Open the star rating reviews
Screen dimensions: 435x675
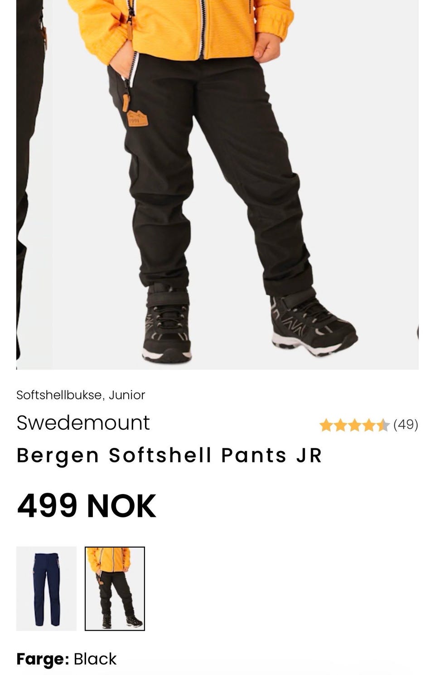pyautogui.click(x=354, y=425)
